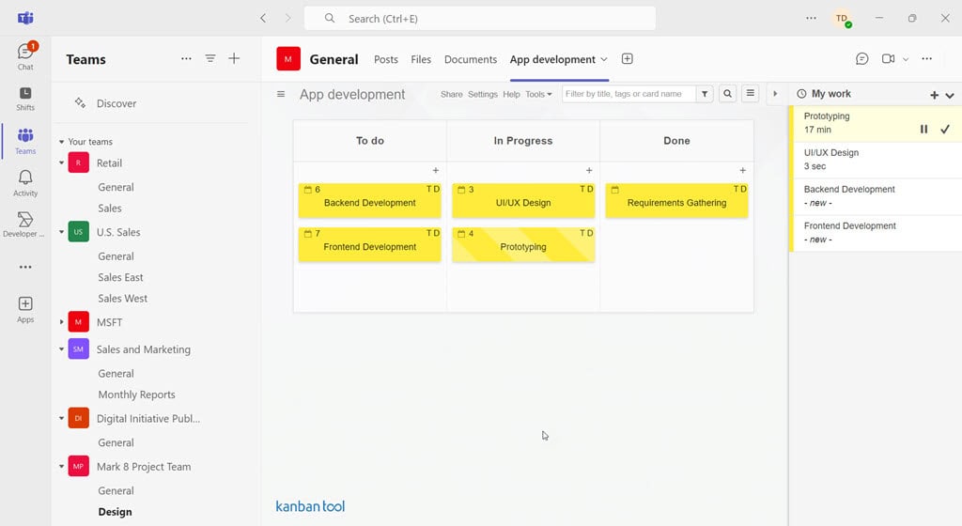The width and height of the screenshot is (962, 526).
Task: Collapse the Digital Initiative Publ... team
Action: coord(61,419)
